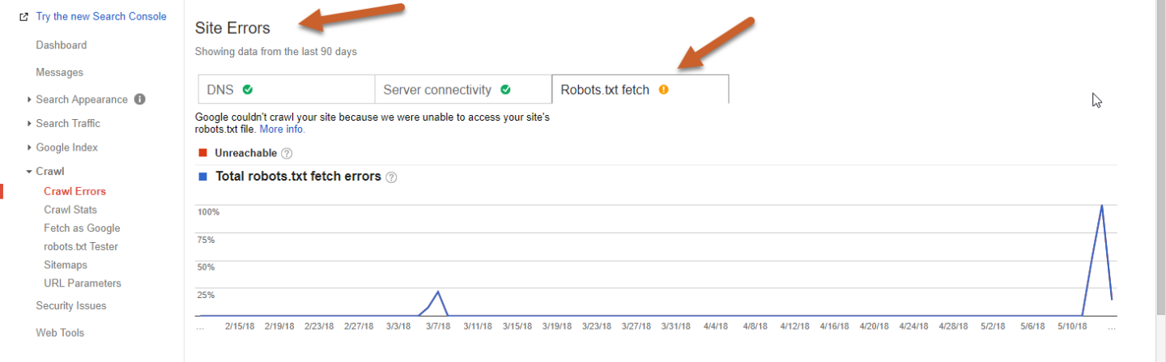Expand the Search Traffic menu section

pos(29,124)
